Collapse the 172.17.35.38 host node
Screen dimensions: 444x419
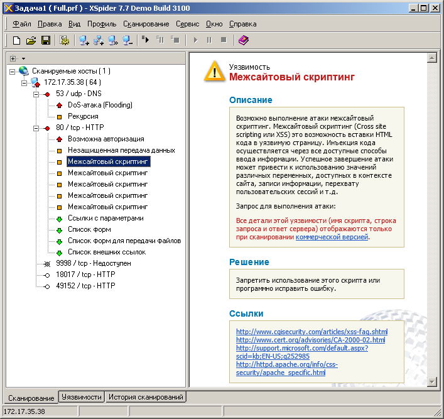[x=24, y=83]
